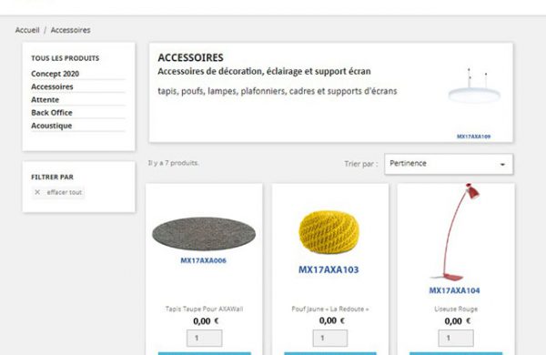The height and width of the screenshot is (355, 546).
Task: Click MX17AXA104 reference text
Action: click(x=454, y=290)
